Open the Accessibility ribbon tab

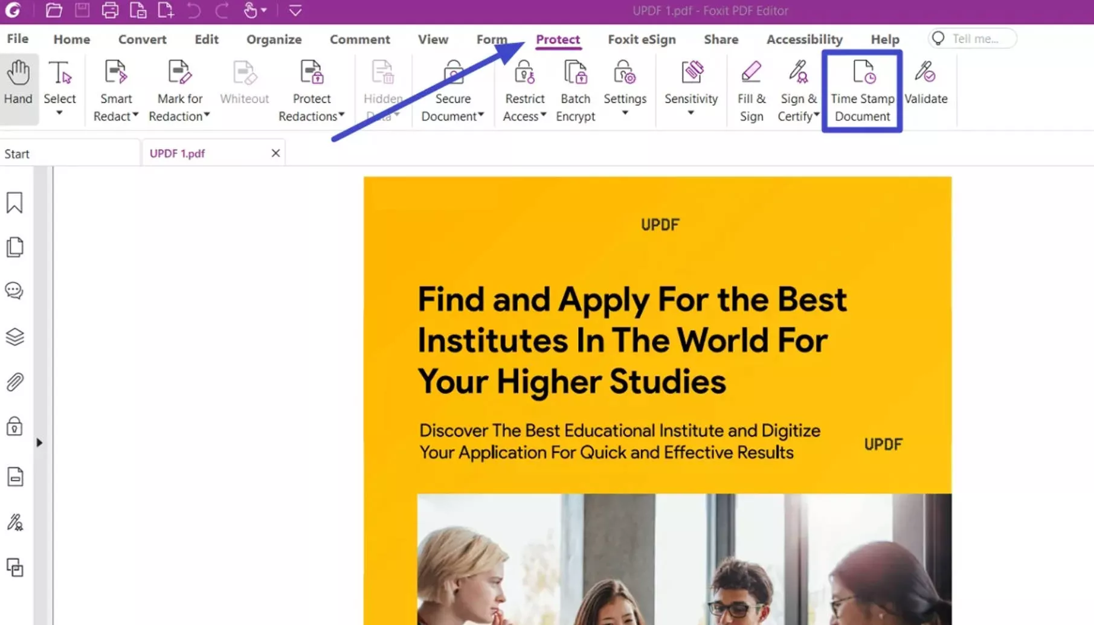[805, 39]
